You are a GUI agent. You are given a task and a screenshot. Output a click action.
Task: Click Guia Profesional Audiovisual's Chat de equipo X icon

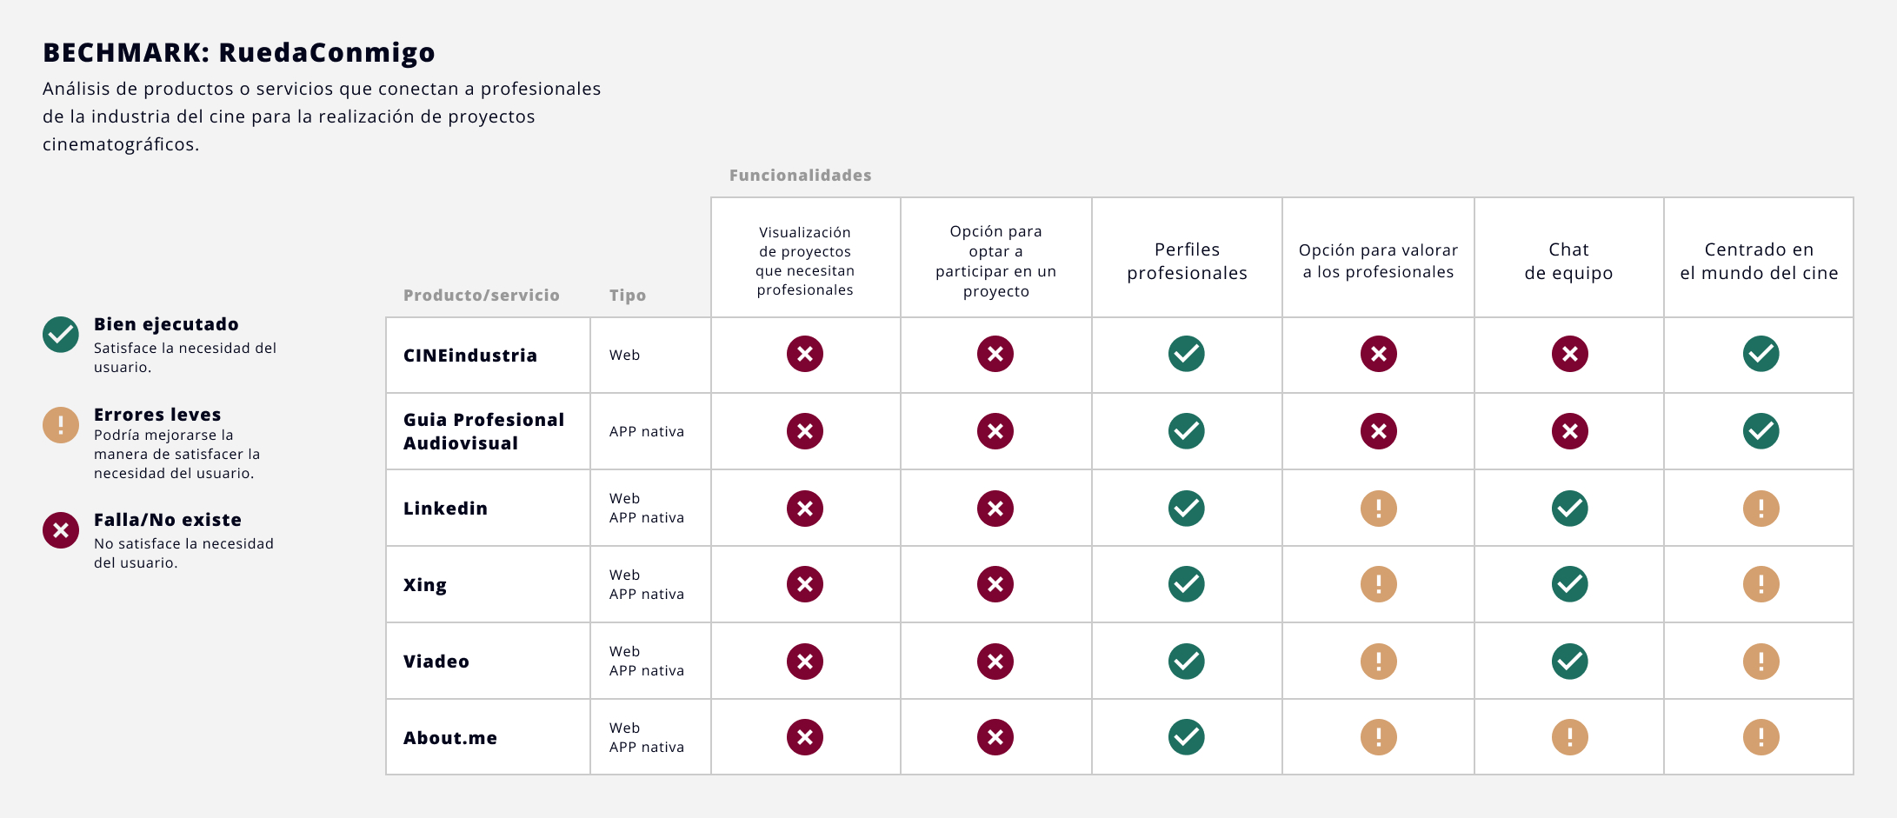point(1569,431)
